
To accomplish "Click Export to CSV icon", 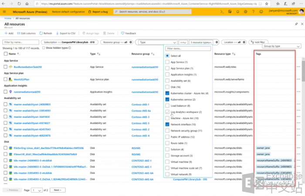I will click(x=58, y=33).
